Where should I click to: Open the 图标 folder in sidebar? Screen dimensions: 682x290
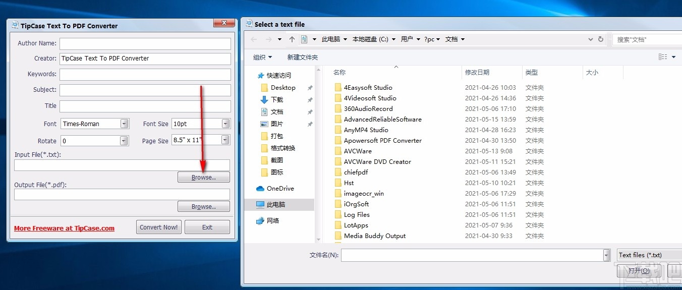[x=272, y=172]
